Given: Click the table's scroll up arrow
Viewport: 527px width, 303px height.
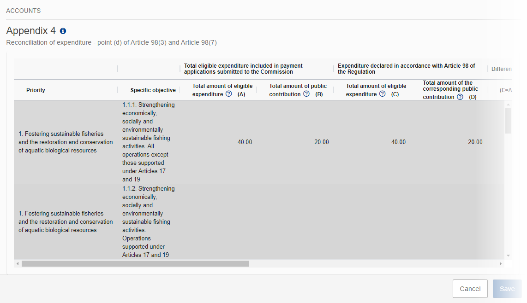Looking at the screenshot, I should 508,104.
